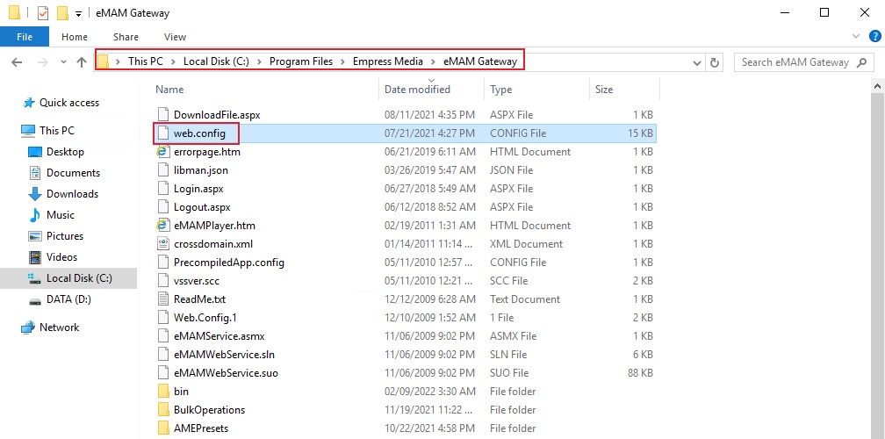Click the Network icon in navigation pane

click(x=28, y=327)
